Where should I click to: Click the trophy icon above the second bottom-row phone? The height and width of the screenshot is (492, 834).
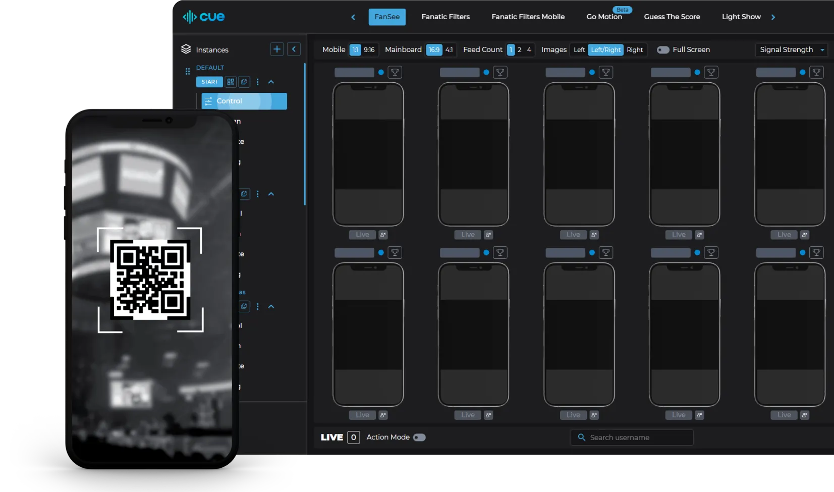click(501, 252)
